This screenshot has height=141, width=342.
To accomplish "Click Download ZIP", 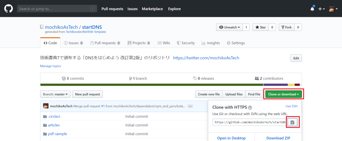I will pyautogui.click(x=278, y=138).
